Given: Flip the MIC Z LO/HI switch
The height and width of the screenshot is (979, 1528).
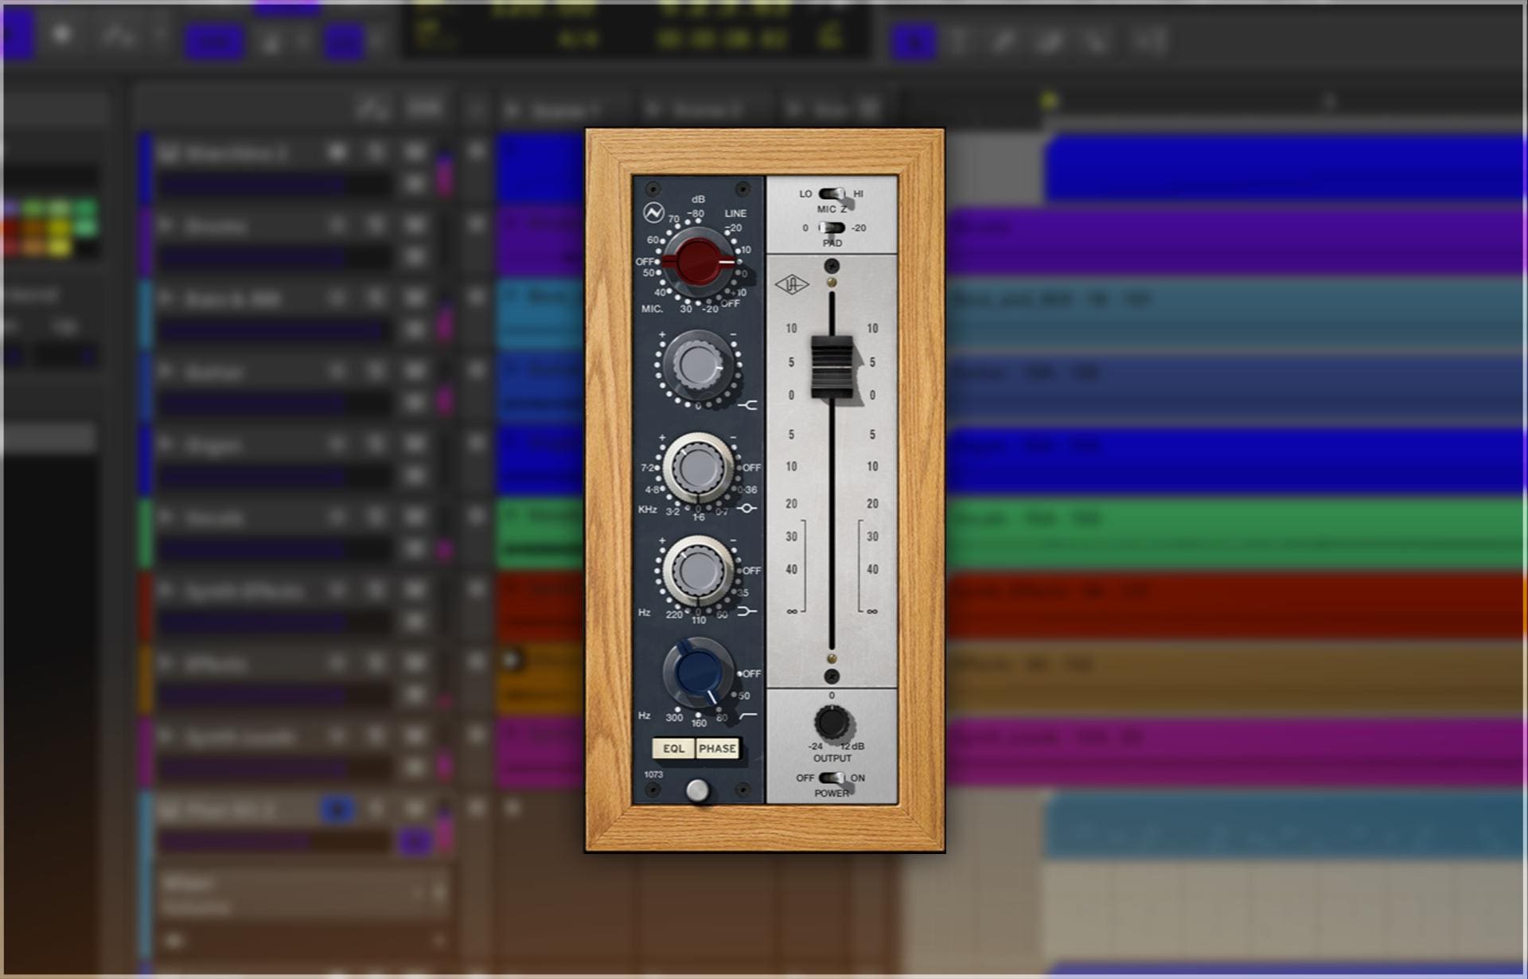Looking at the screenshot, I should click(832, 193).
